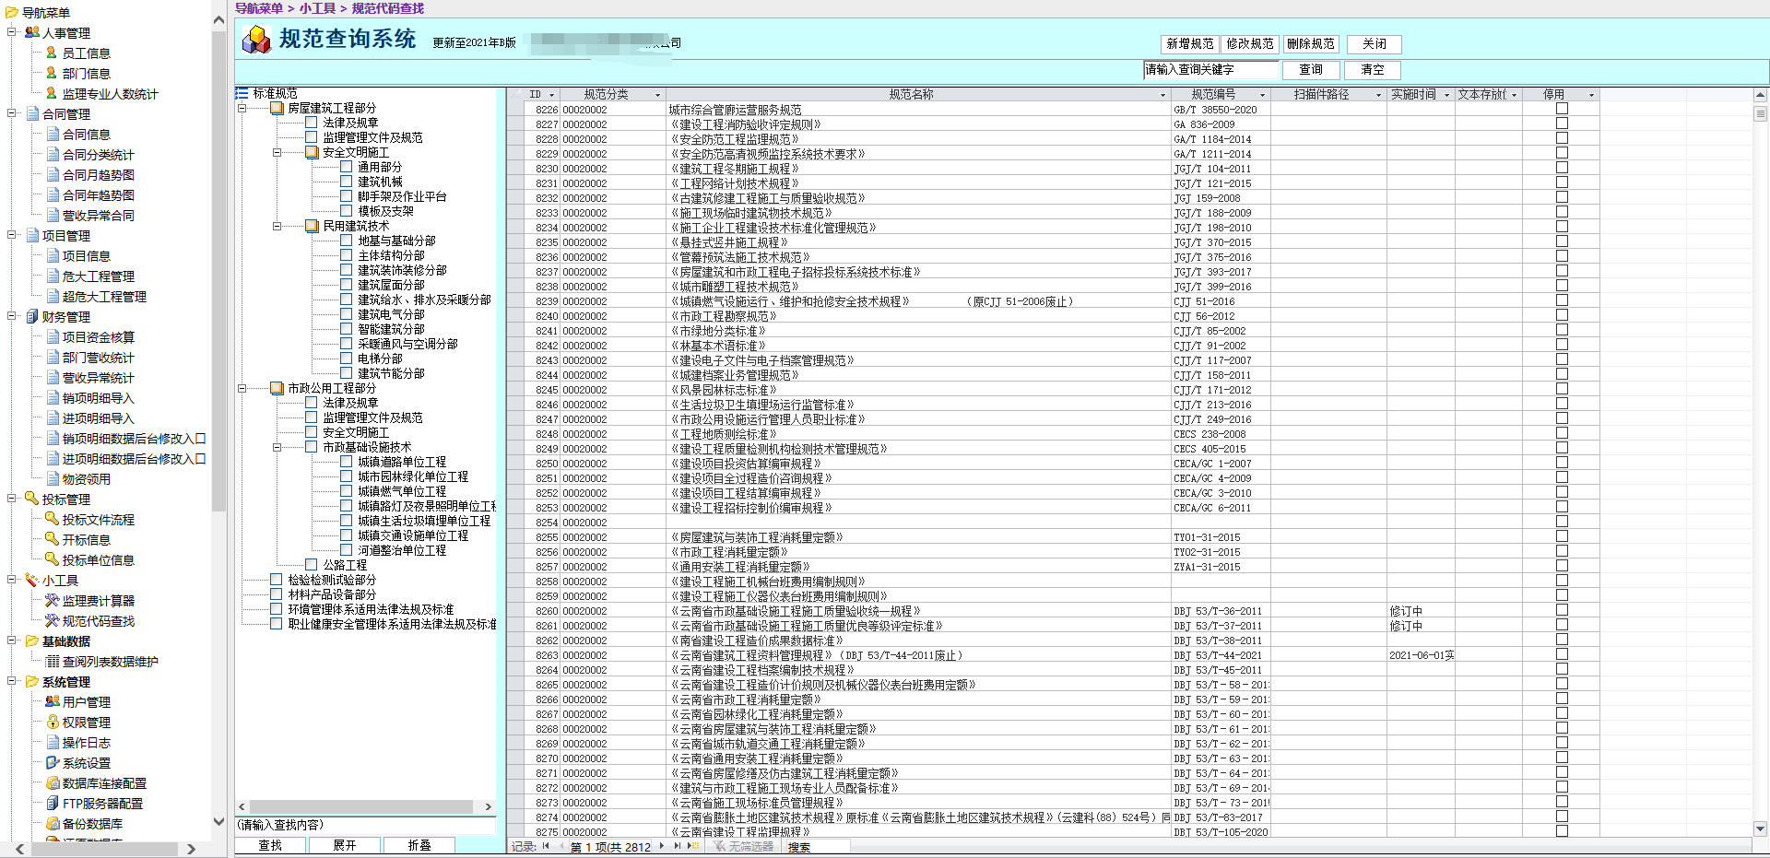Click the 监理费计算器 tool icon

[53, 600]
